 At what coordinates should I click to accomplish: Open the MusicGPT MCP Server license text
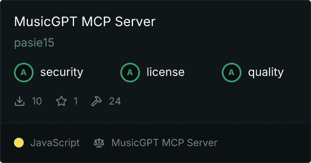[165, 143]
